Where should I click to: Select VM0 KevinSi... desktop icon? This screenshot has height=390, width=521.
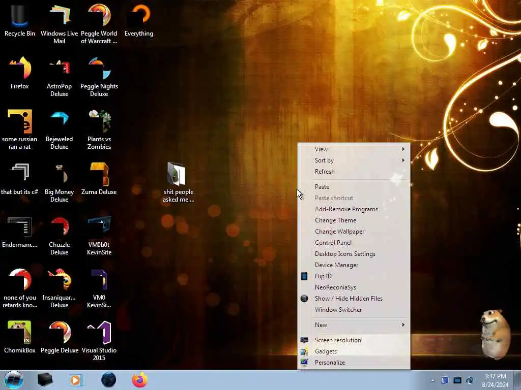click(x=99, y=288)
